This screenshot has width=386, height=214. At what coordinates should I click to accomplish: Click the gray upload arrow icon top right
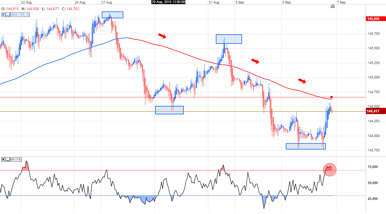[x=333, y=6]
